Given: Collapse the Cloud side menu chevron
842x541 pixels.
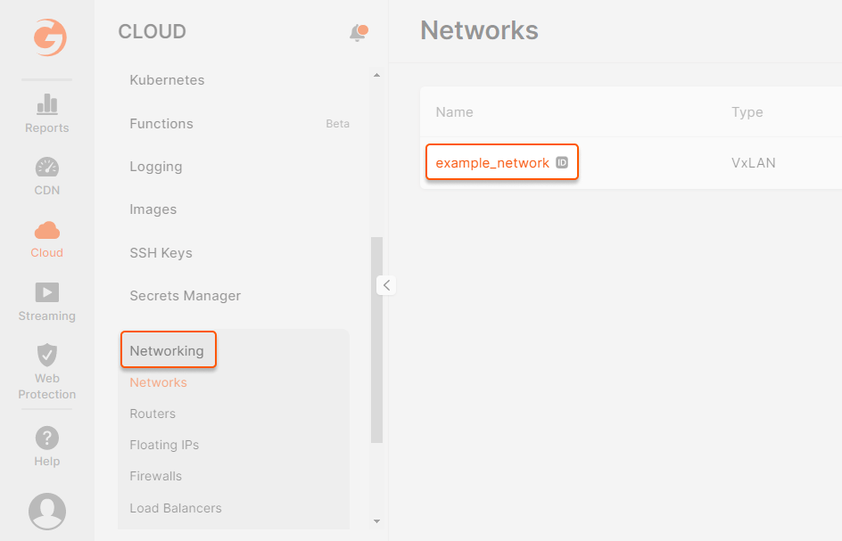Looking at the screenshot, I should (386, 285).
